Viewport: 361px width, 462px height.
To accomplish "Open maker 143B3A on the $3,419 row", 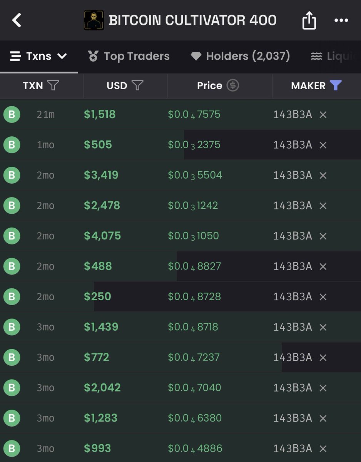I will coord(292,176).
